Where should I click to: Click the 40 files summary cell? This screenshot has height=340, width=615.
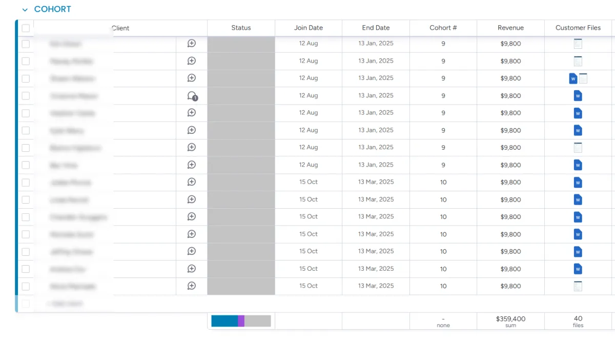click(578, 321)
